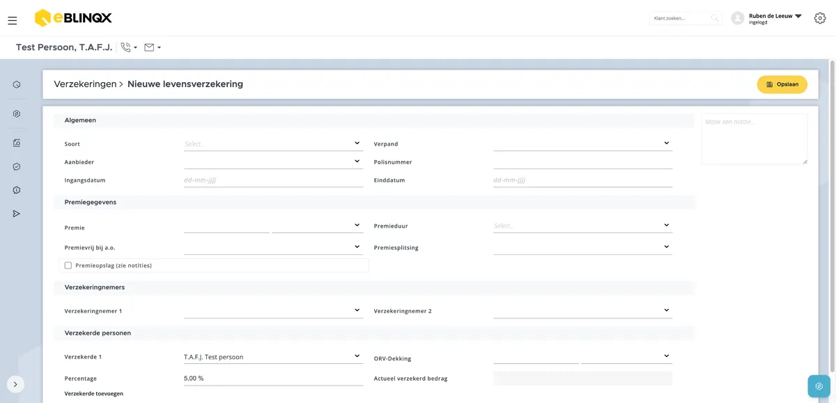The width and height of the screenshot is (836, 403).
Task: Open the ORV-Dekking type dropdown
Action: click(x=627, y=357)
